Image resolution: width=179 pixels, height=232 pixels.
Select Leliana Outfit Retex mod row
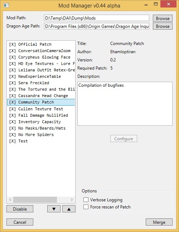click(x=41, y=70)
